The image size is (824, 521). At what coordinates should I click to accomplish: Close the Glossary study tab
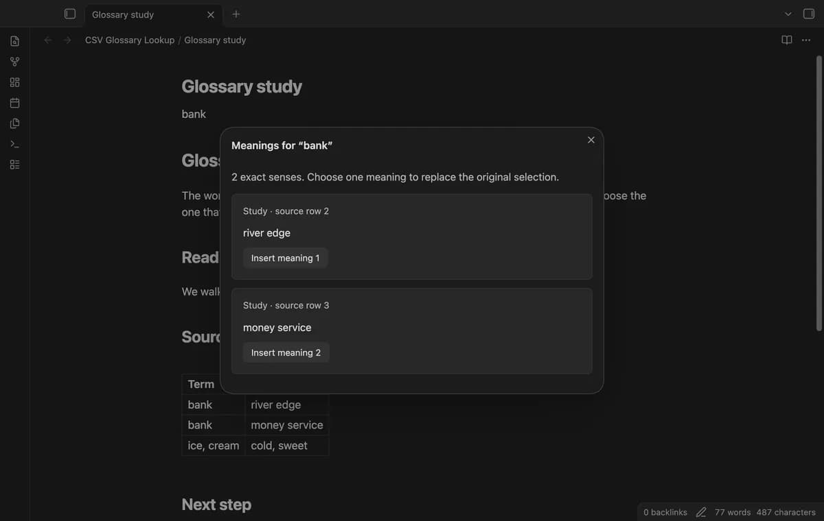211,14
